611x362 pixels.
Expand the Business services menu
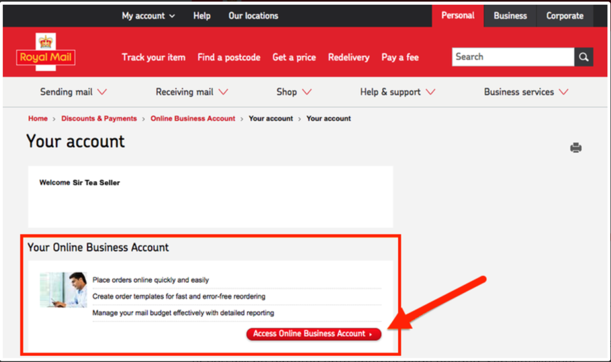[526, 92]
